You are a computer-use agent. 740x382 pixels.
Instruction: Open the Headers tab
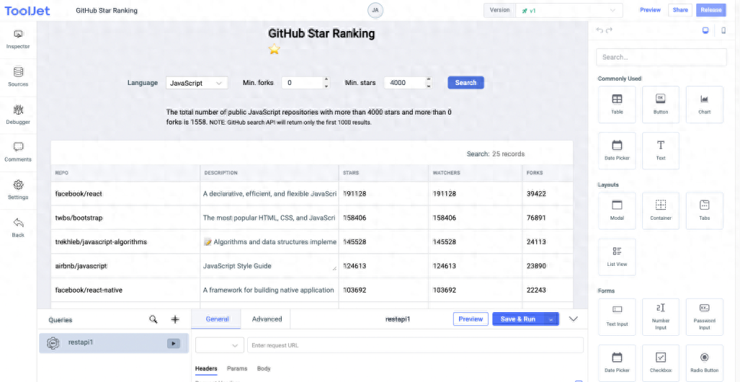click(x=206, y=369)
